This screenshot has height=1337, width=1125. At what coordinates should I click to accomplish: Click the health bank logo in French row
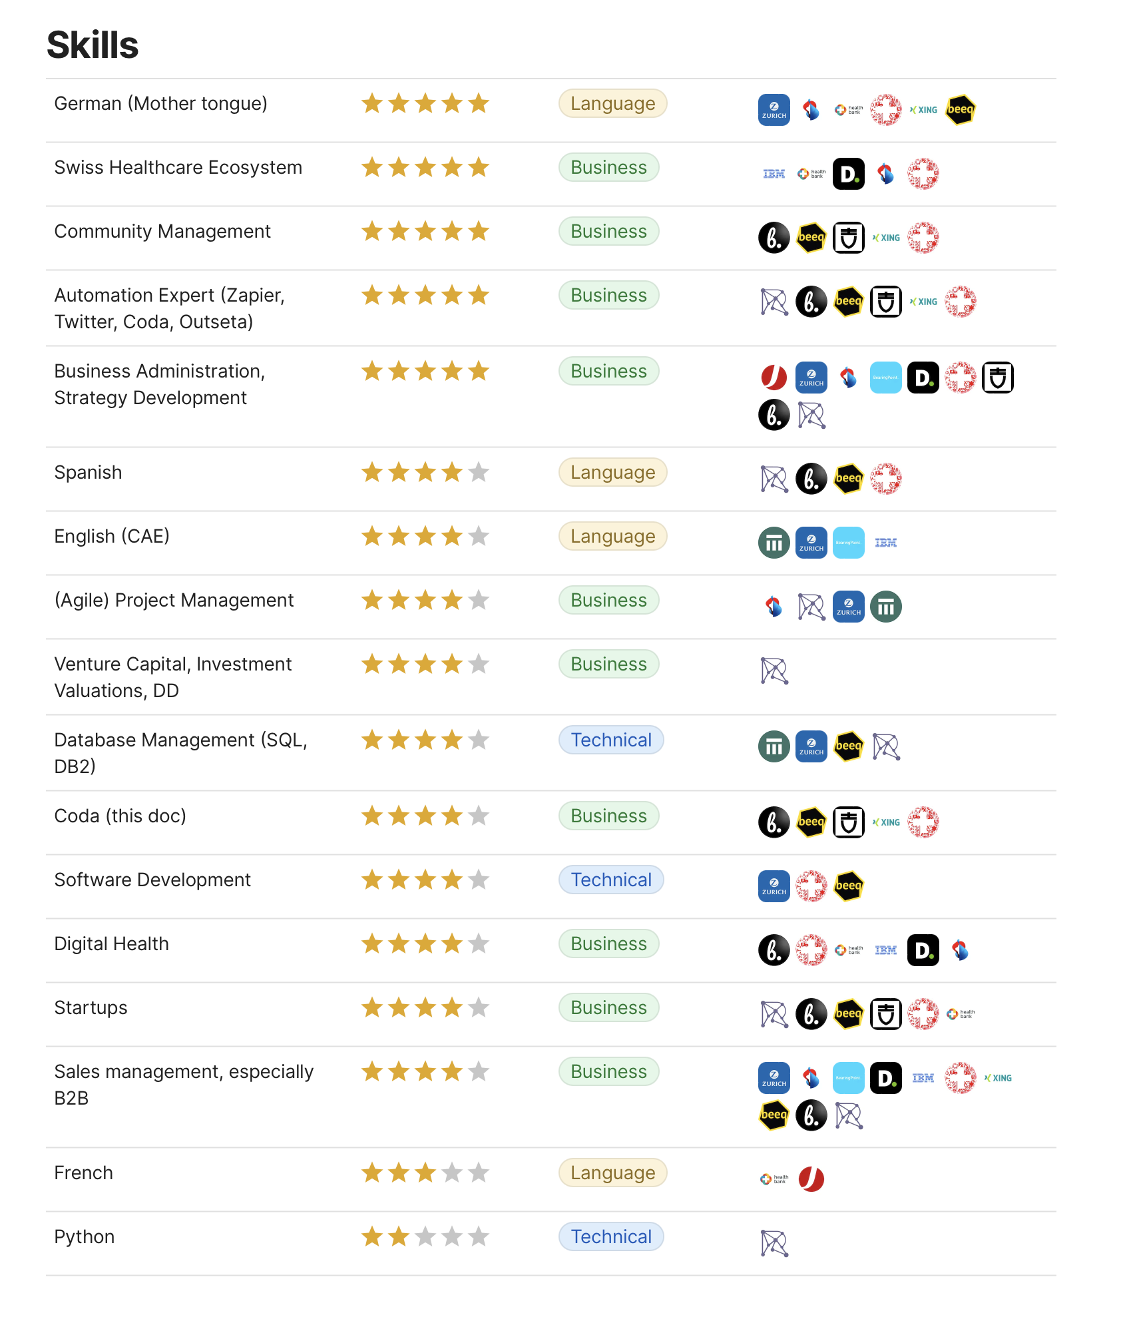(774, 1179)
